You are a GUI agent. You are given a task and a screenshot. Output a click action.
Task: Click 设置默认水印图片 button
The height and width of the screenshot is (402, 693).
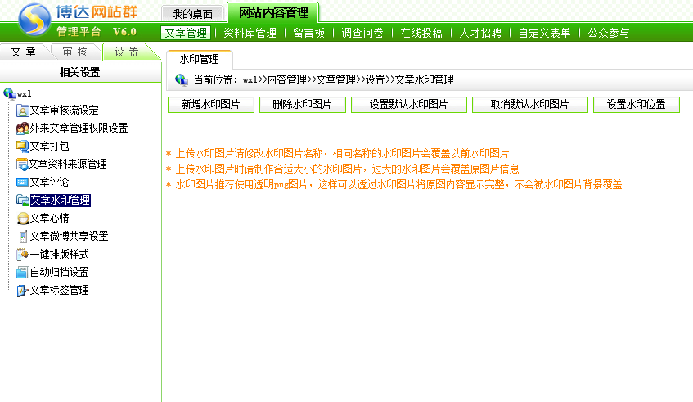(408, 105)
